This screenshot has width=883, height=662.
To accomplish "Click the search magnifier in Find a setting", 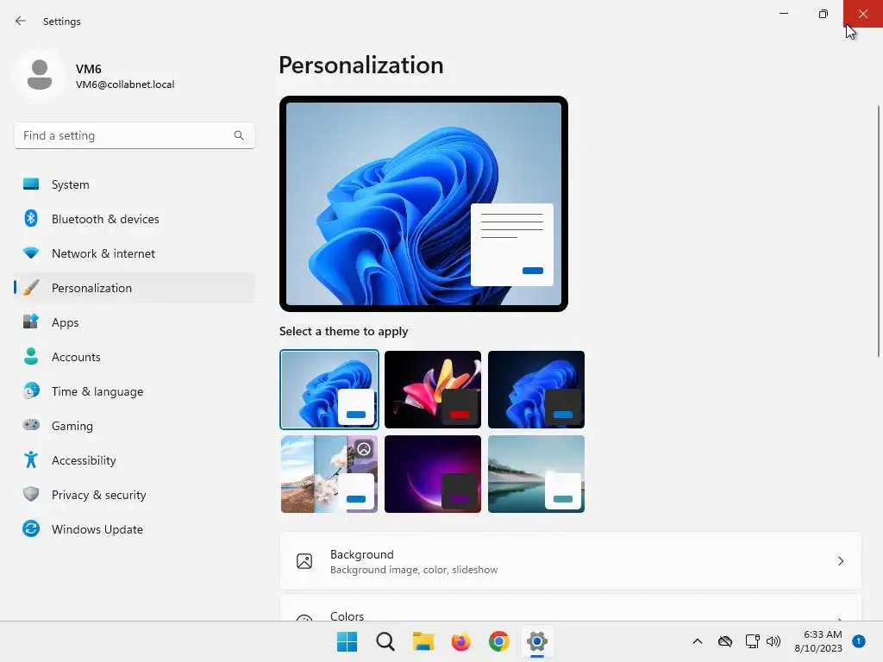I will (x=239, y=135).
